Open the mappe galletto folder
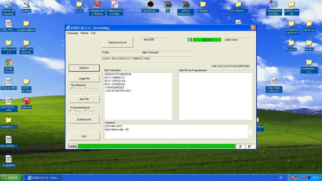The width and height of the screenshot is (322, 181). click(26, 26)
